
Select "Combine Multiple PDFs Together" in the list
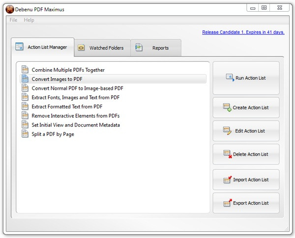(113, 70)
